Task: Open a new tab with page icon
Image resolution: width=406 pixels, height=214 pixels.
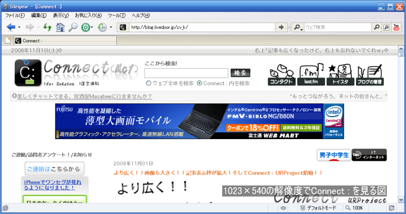Action: click(x=8, y=41)
